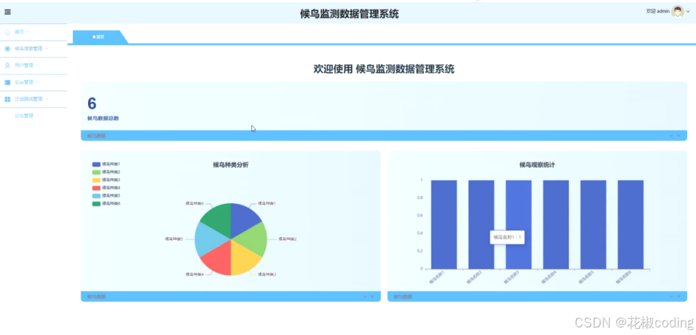The height and width of the screenshot is (335, 696).
Task: Collapse the 候鸟观察统计 card with its chevron icon
Action: click(671, 297)
